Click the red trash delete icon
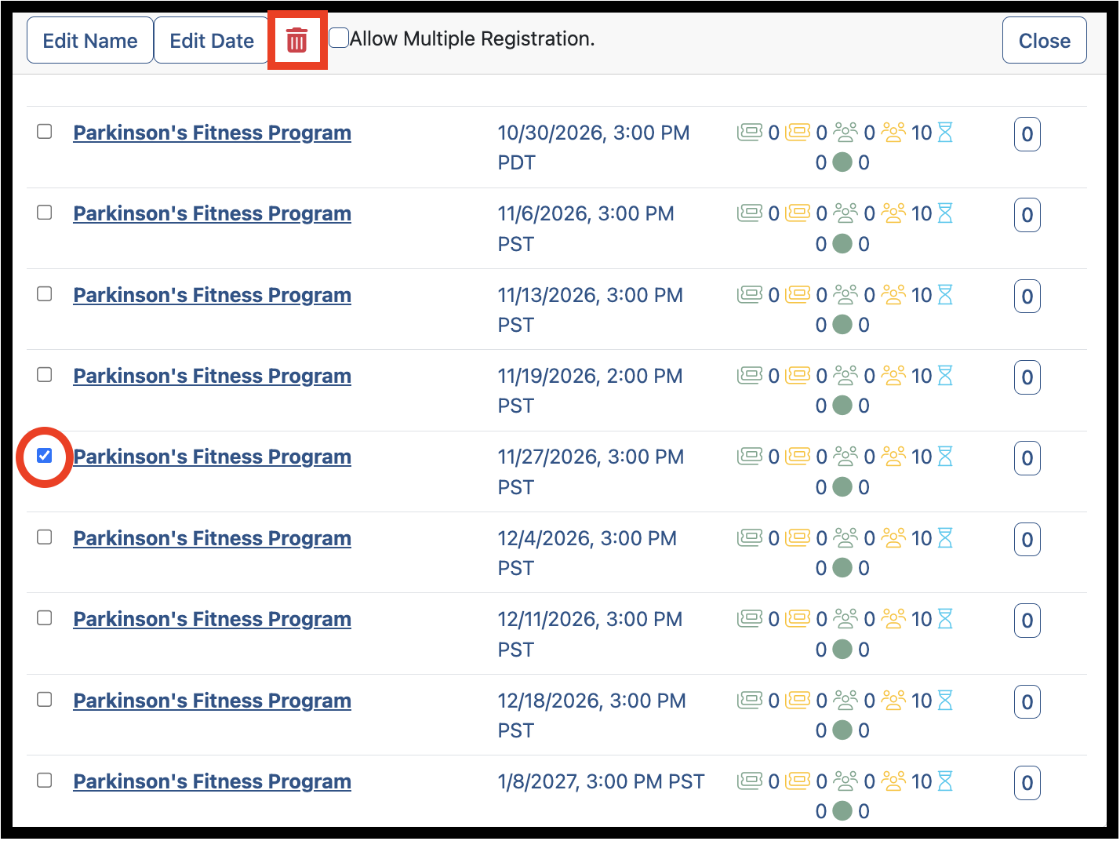This screenshot has height=841, width=1120. [296, 40]
